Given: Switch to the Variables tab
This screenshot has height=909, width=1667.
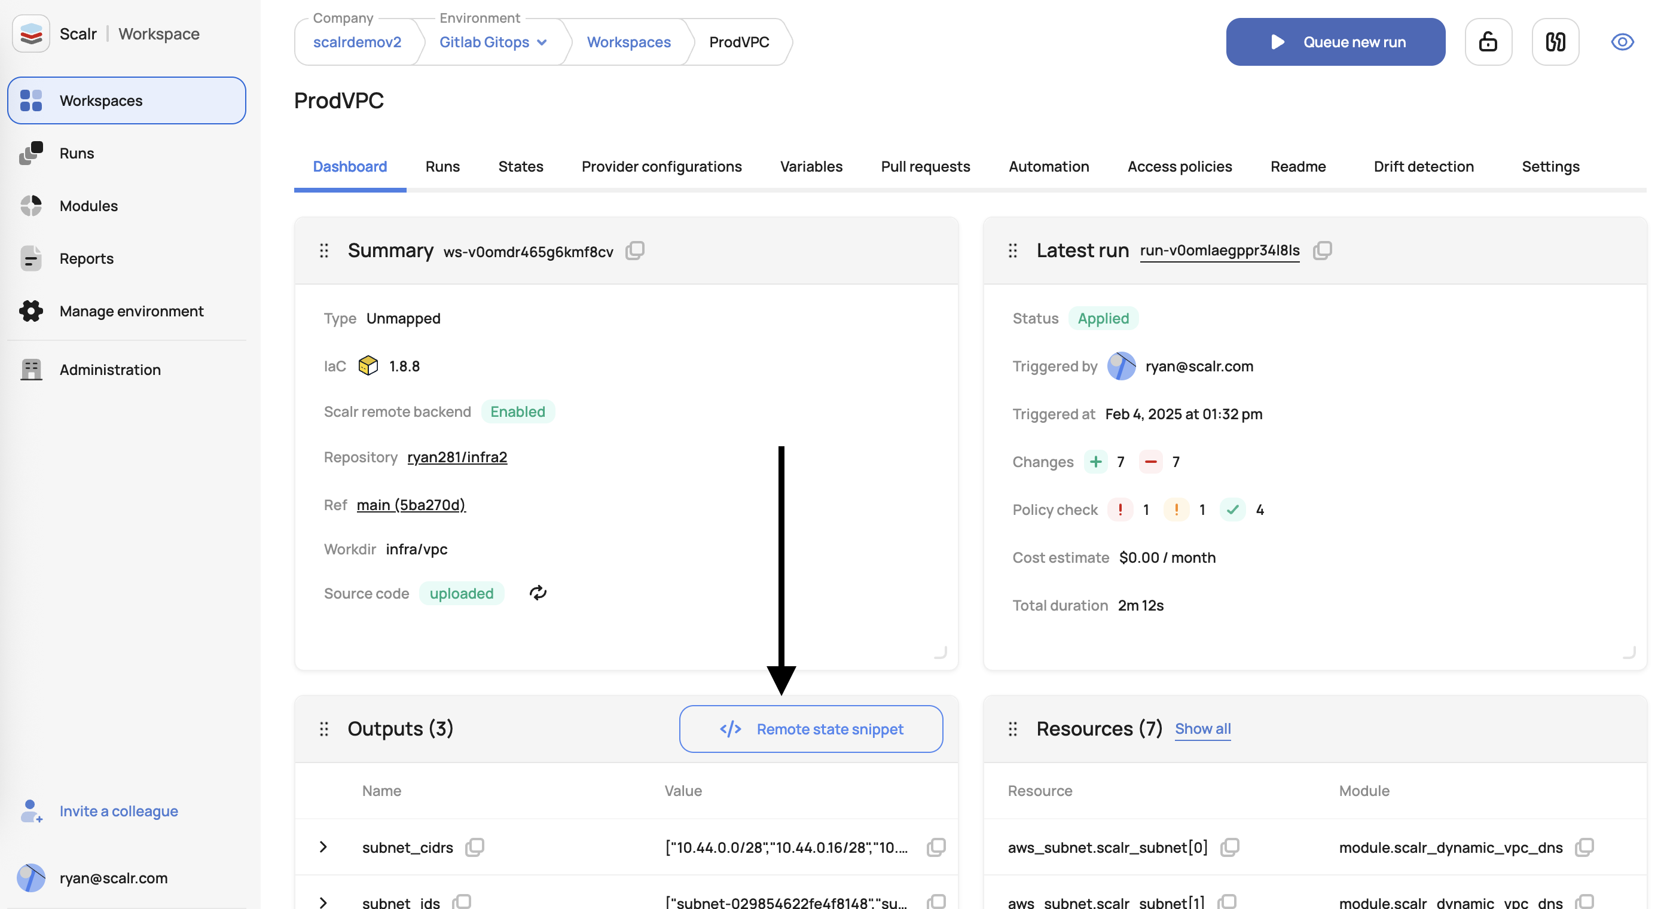Looking at the screenshot, I should [x=811, y=166].
